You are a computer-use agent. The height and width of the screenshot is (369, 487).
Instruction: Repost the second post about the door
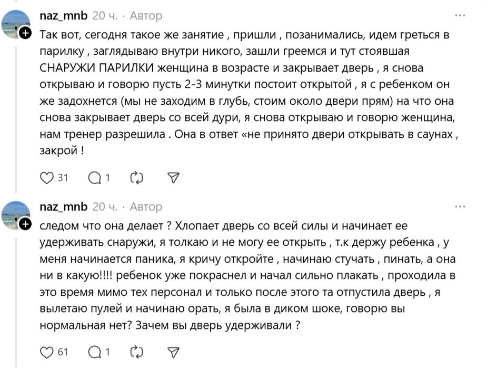[136, 352]
